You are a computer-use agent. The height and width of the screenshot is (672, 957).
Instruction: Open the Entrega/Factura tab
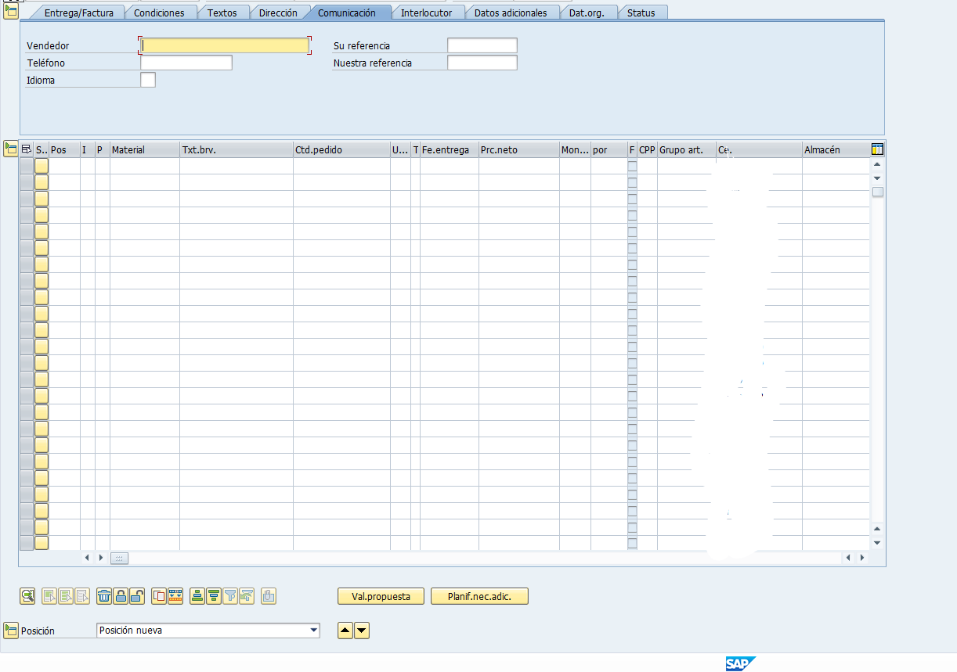pos(78,13)
